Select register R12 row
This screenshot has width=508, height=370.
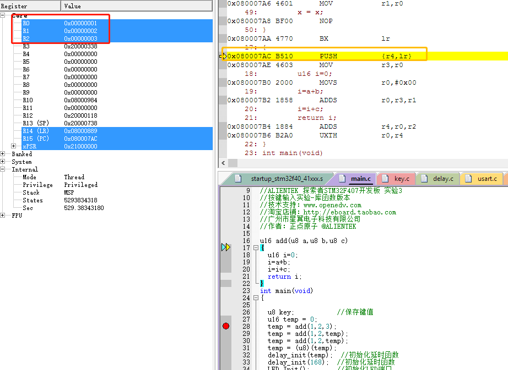(117, 115)
